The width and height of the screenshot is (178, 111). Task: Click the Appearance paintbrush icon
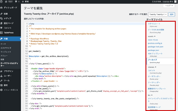click(x=1, y=39)
